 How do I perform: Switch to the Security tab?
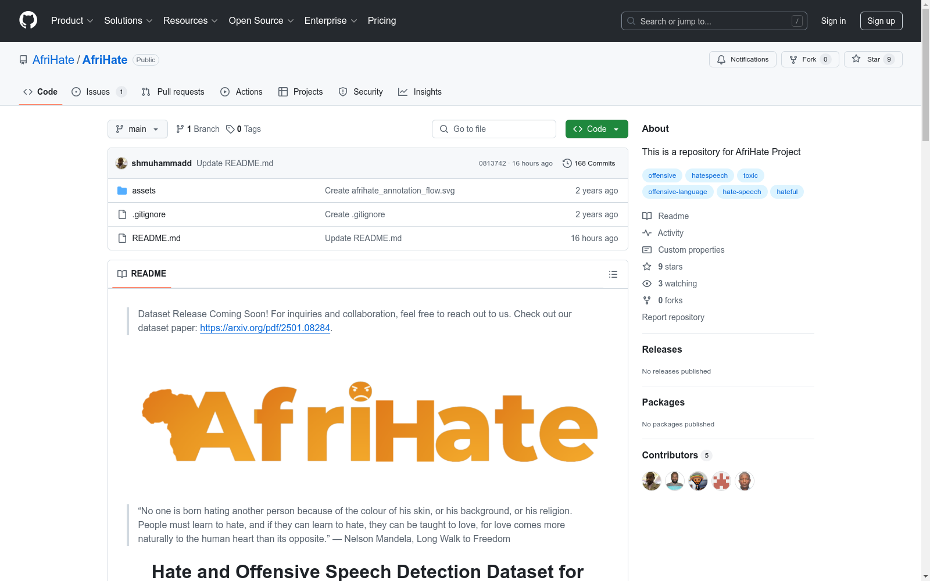click(x=361, y=92)
